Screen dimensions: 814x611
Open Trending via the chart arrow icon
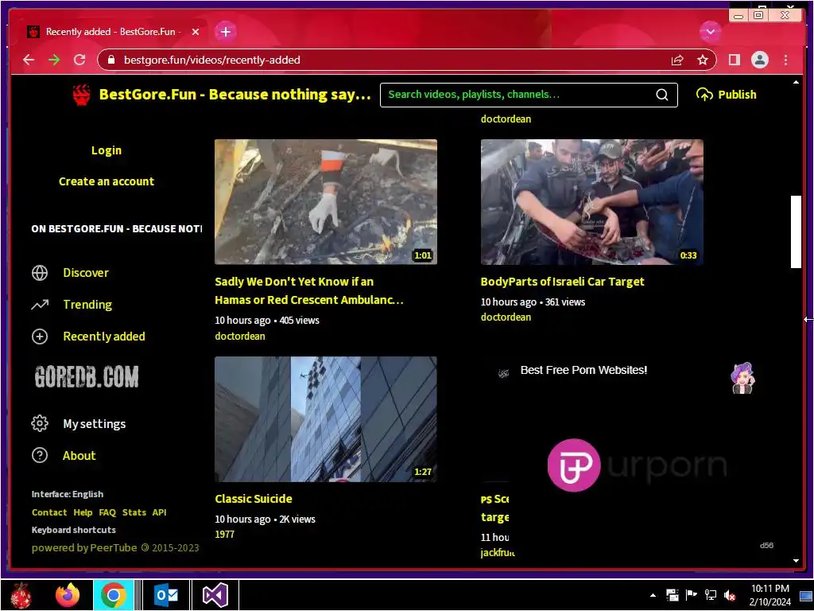click(x=40, y=305)
